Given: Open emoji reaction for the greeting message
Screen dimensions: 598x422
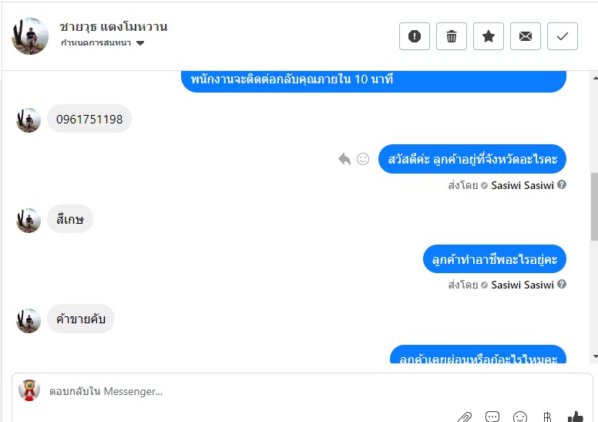Looking at the screenshot, I should [x=363, y=159].
